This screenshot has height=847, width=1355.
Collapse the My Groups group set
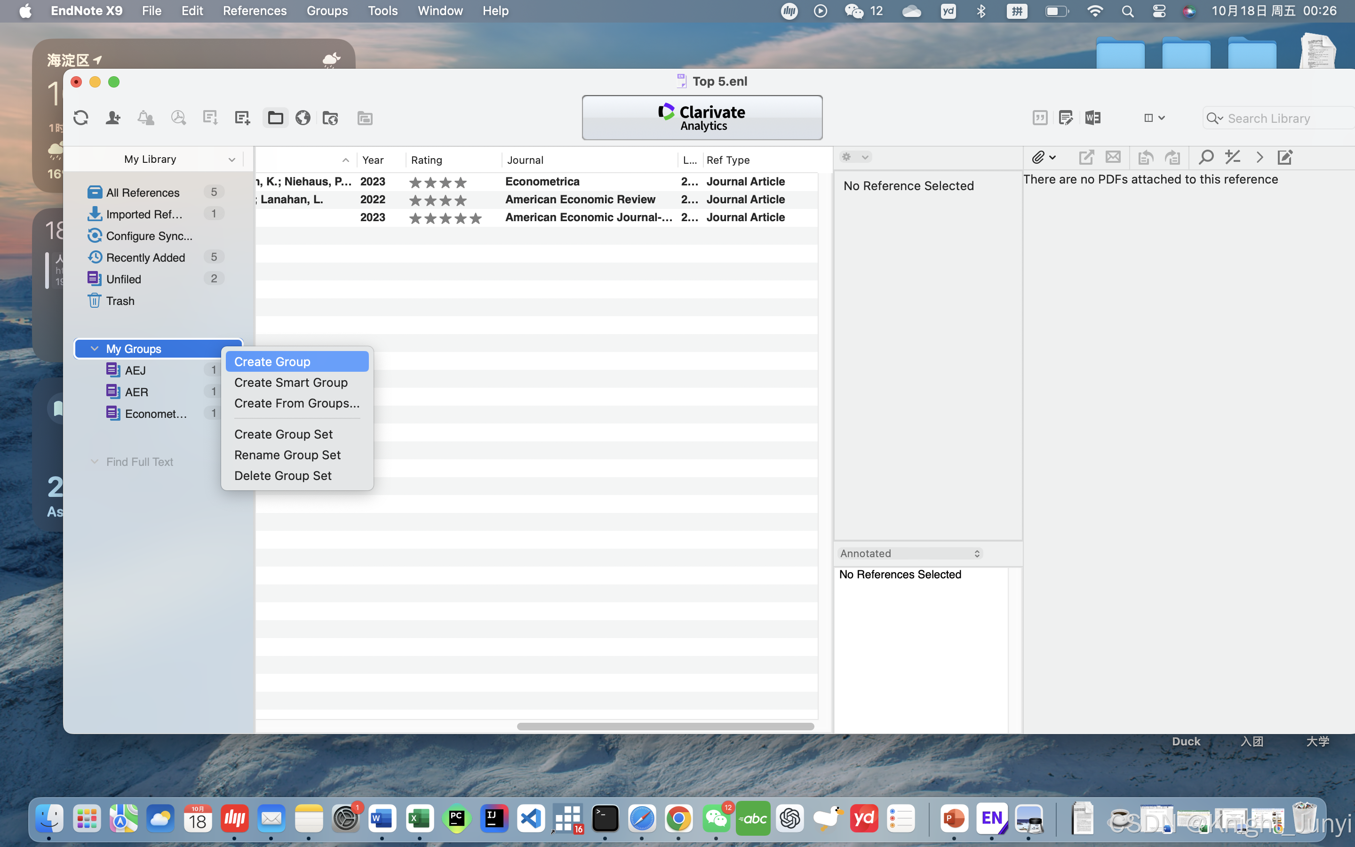click(95, 348)
